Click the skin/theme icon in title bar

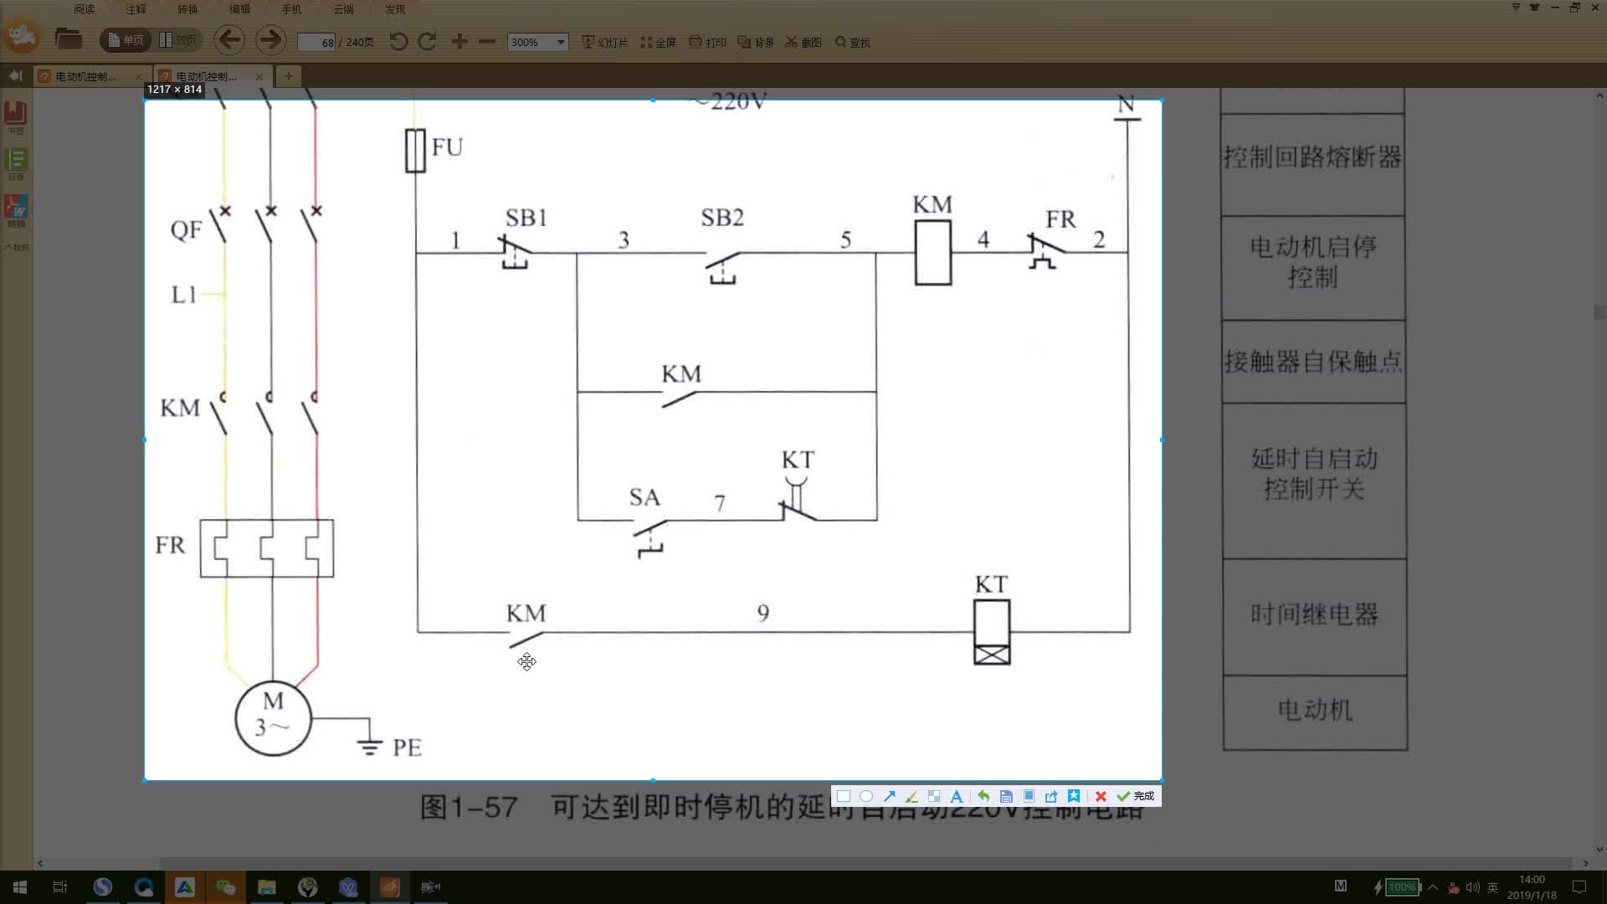1534,8
